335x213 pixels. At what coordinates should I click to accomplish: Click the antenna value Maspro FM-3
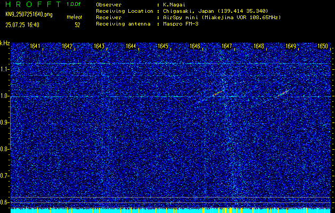point(181,24)
